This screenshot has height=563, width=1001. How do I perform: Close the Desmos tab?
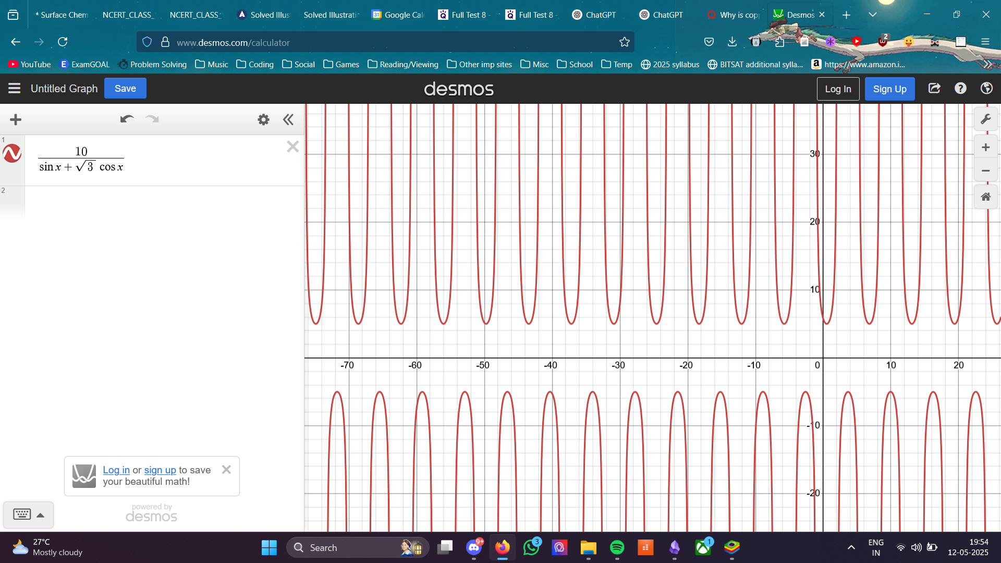[x=822, y=15]
